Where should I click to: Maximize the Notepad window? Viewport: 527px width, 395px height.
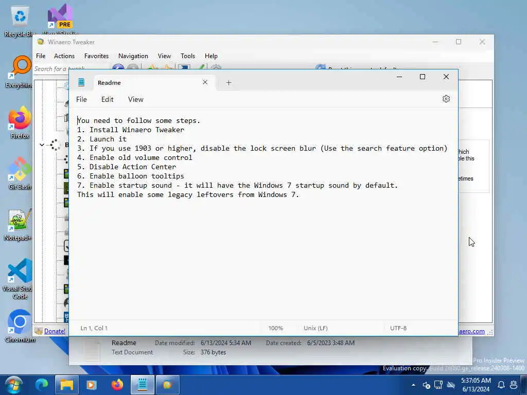pyautogui.click(x=423, y=77)
